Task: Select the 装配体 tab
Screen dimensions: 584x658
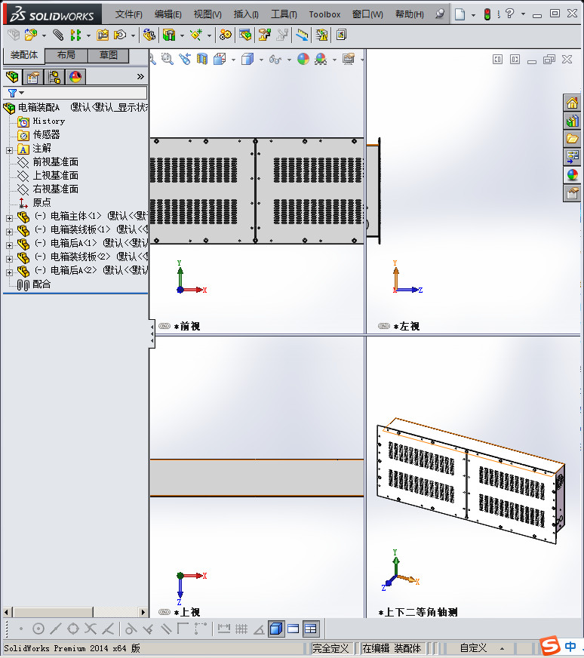Action: click(24, 55)
